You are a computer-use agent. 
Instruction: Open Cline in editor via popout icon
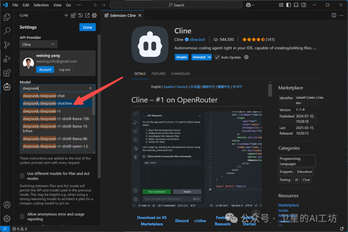pos(87,15)
